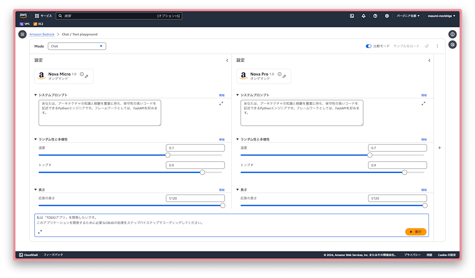The width and height of the screenshot is (475, 278).
Task: Click into Nova Pro system prompt textarea
Action: click(302, 113)
